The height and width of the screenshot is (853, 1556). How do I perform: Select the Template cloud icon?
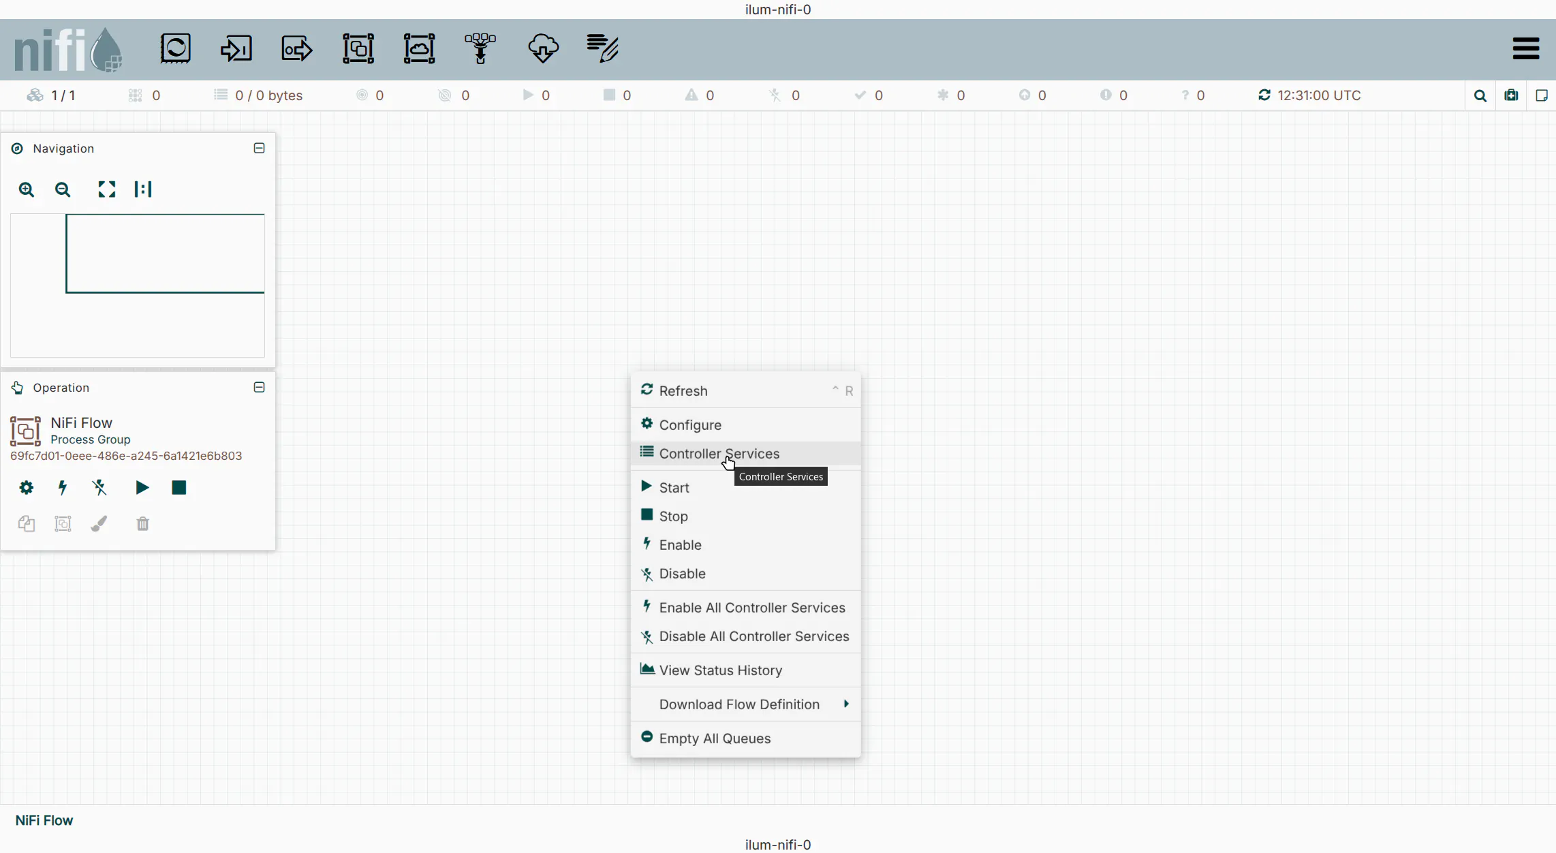click(x=543, y=48)
